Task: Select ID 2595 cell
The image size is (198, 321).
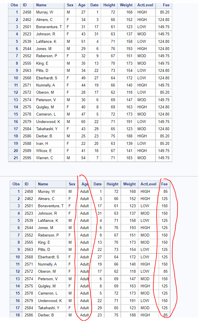Action: tap(27, 158)
